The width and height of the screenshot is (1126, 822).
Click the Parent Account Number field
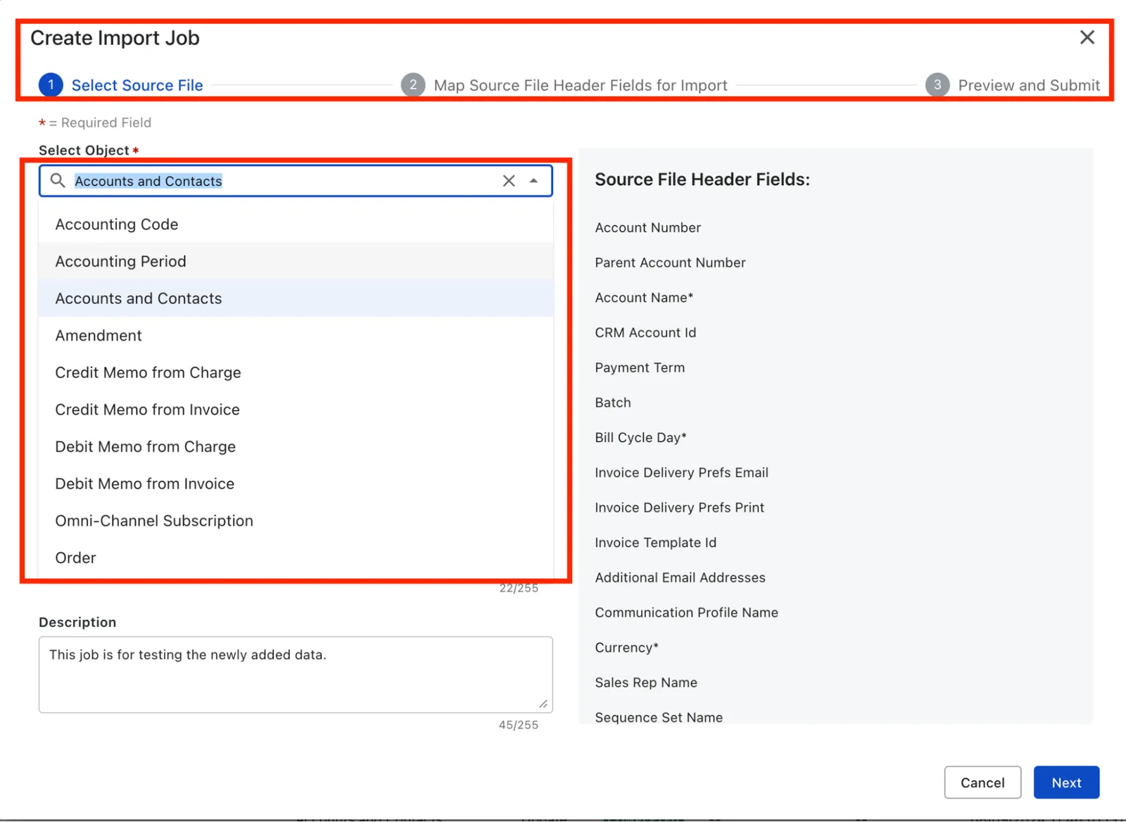[670, 263]
